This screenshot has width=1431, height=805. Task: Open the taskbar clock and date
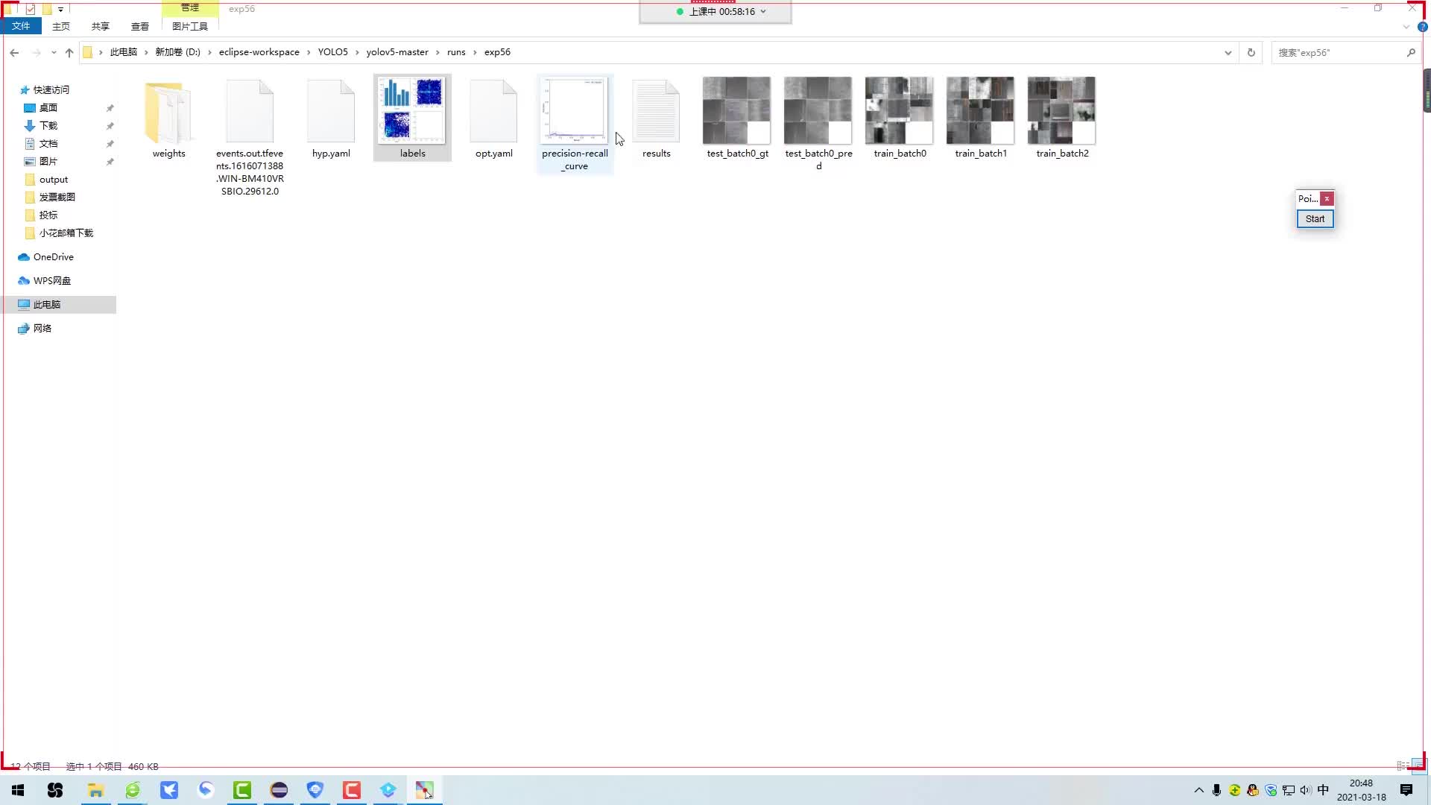point(1361,790)
